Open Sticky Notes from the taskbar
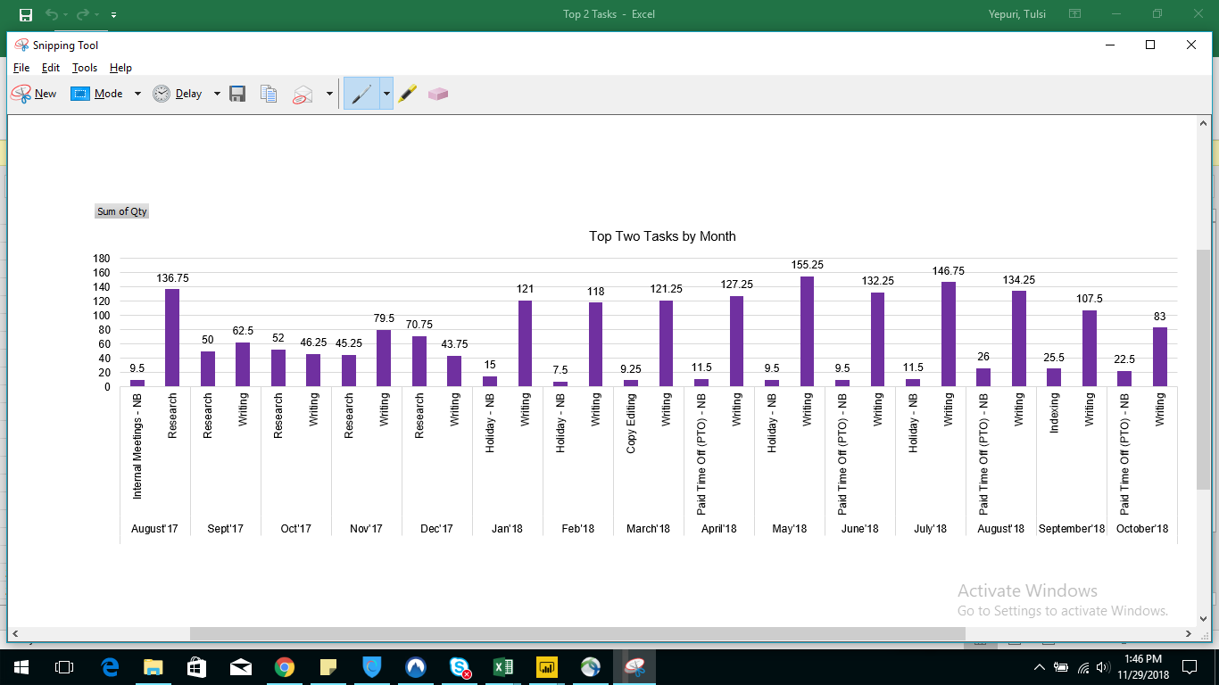This screenshot has width=1219, height=685. tap(328, 666)
